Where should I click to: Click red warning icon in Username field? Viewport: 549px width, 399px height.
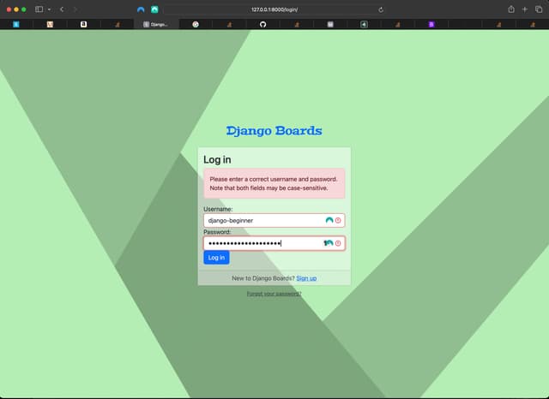tap(338, 220)
